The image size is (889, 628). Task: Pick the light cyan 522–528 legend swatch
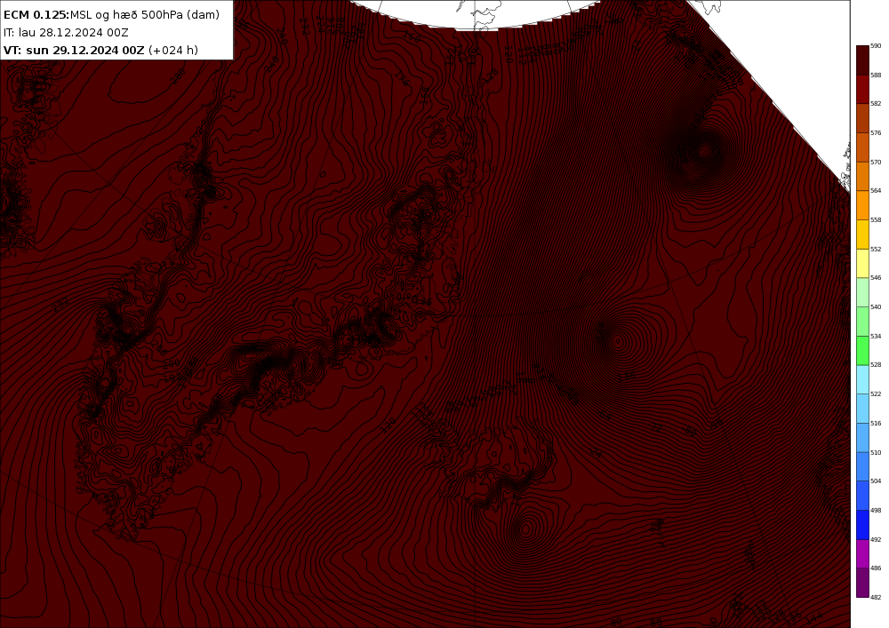[862, 379]
